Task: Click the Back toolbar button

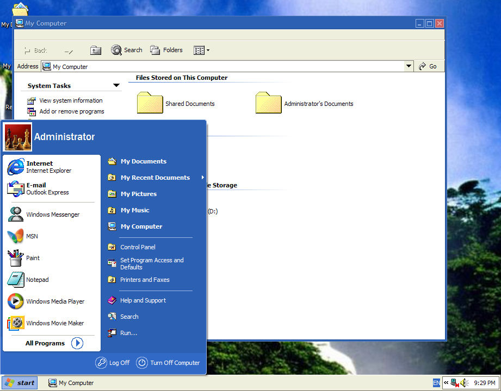Action: click(x=35, y=51)
